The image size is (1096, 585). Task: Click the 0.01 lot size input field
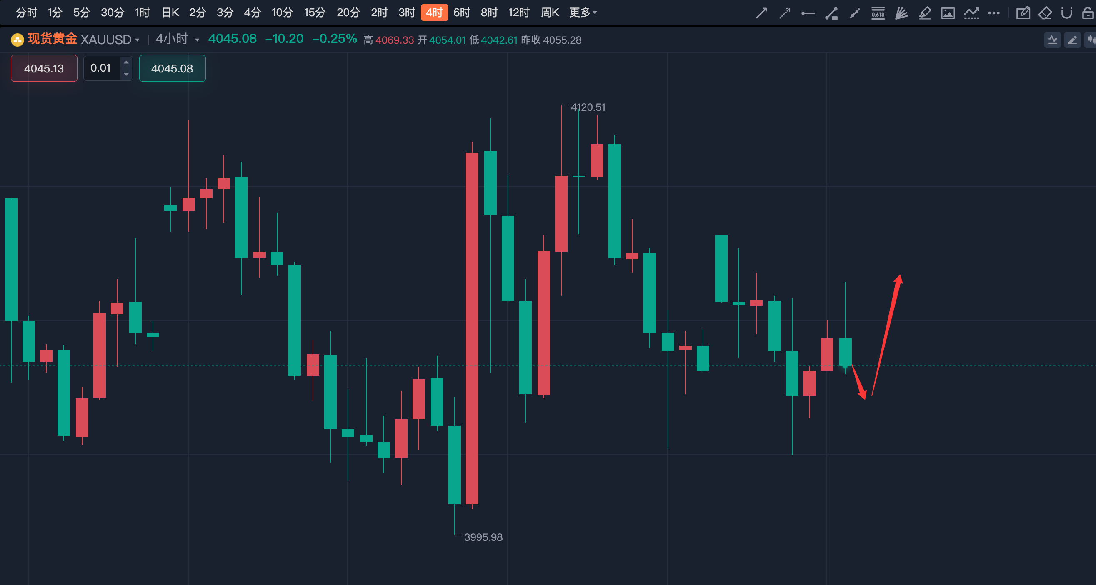[102, 68]
